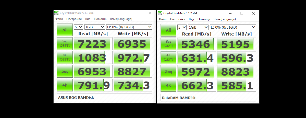Expand test count dropdown 5 in DataRAM window

pos(182,27)
